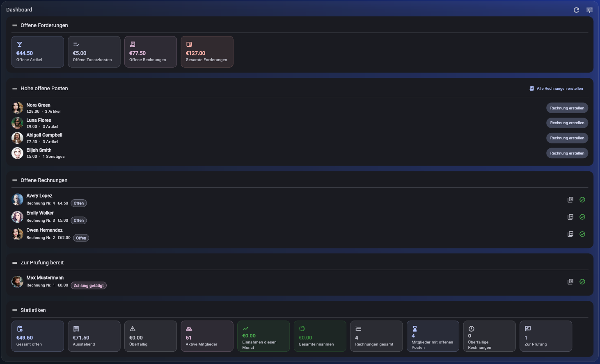
Task: Click the checklist icon on Offene Zusatzkosten
Action: click(76, 44)
